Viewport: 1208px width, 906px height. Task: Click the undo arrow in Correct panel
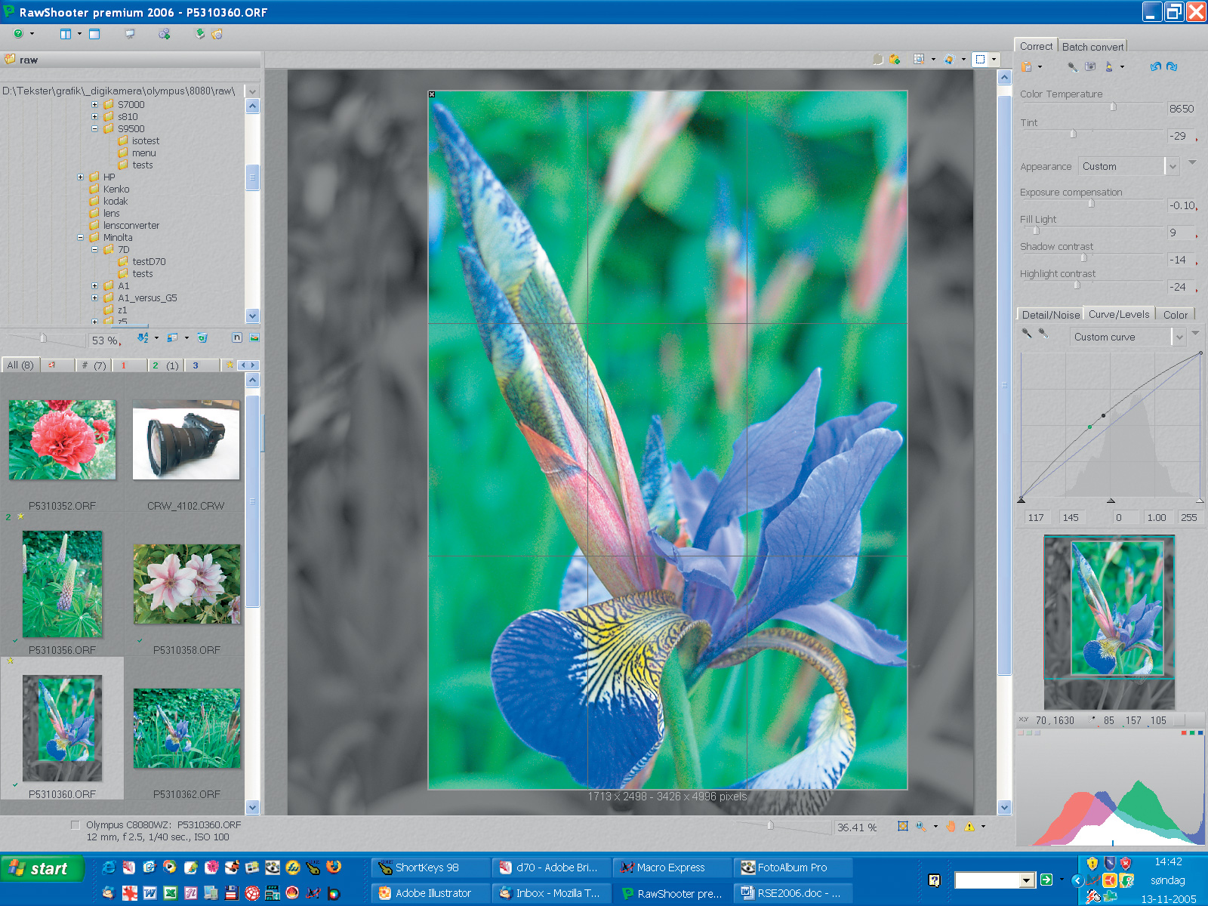pos(1155,66)
